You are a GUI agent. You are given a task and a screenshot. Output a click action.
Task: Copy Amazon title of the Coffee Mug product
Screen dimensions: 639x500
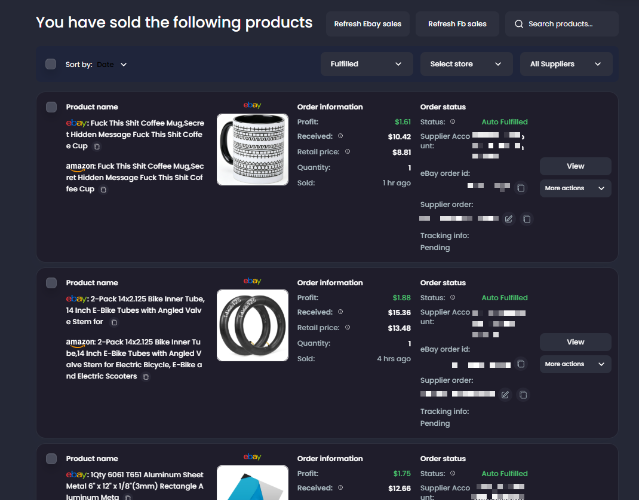[103, 190]
